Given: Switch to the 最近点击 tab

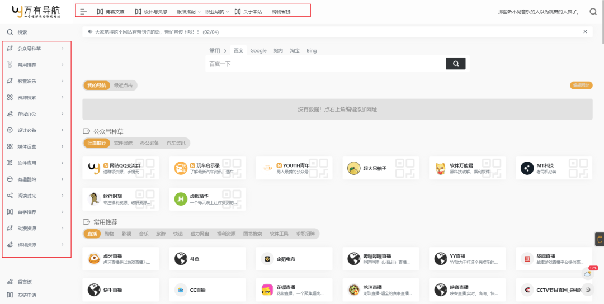Looking at the screenshot, I should click(123, 85).
